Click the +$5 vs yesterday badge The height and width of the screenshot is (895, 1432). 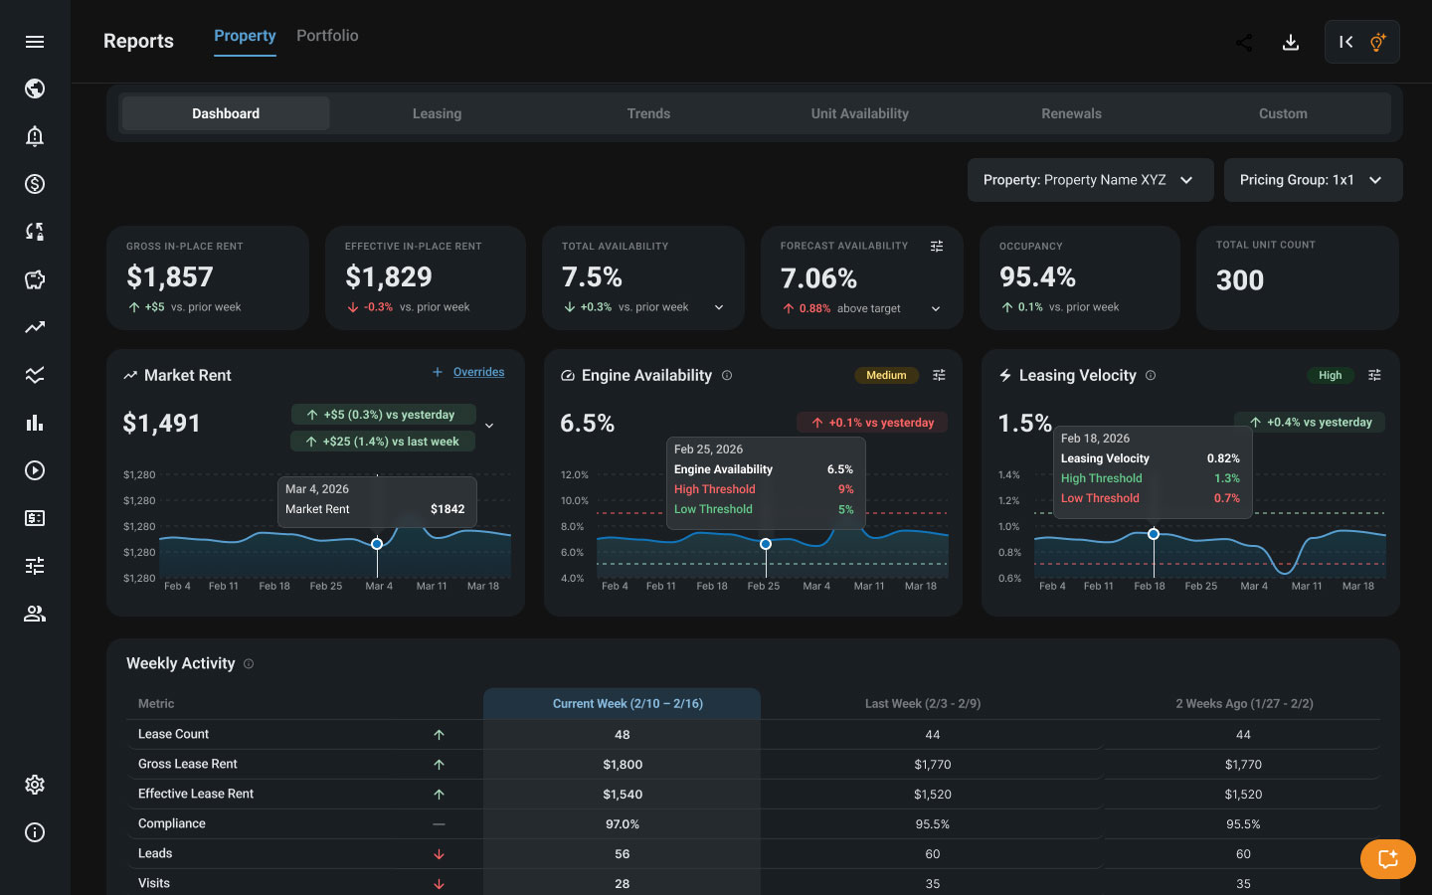(383, 415)
